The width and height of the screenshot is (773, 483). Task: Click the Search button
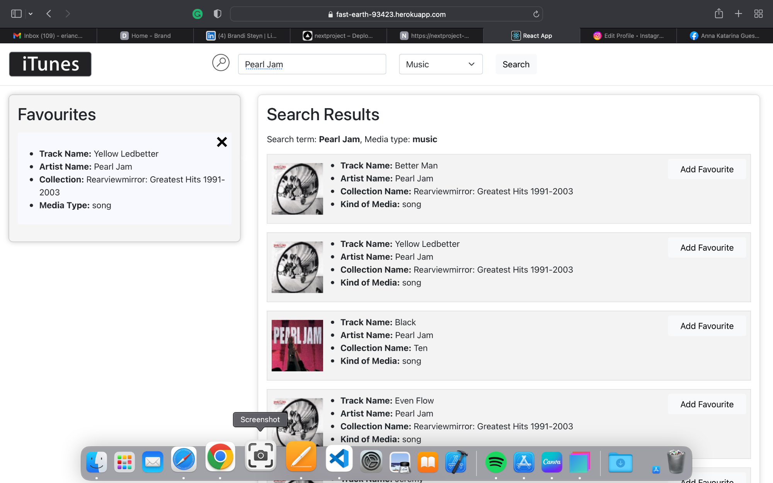point(516,64)
